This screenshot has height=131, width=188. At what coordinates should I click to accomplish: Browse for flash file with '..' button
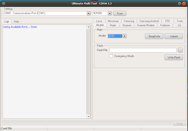point(180,50)
